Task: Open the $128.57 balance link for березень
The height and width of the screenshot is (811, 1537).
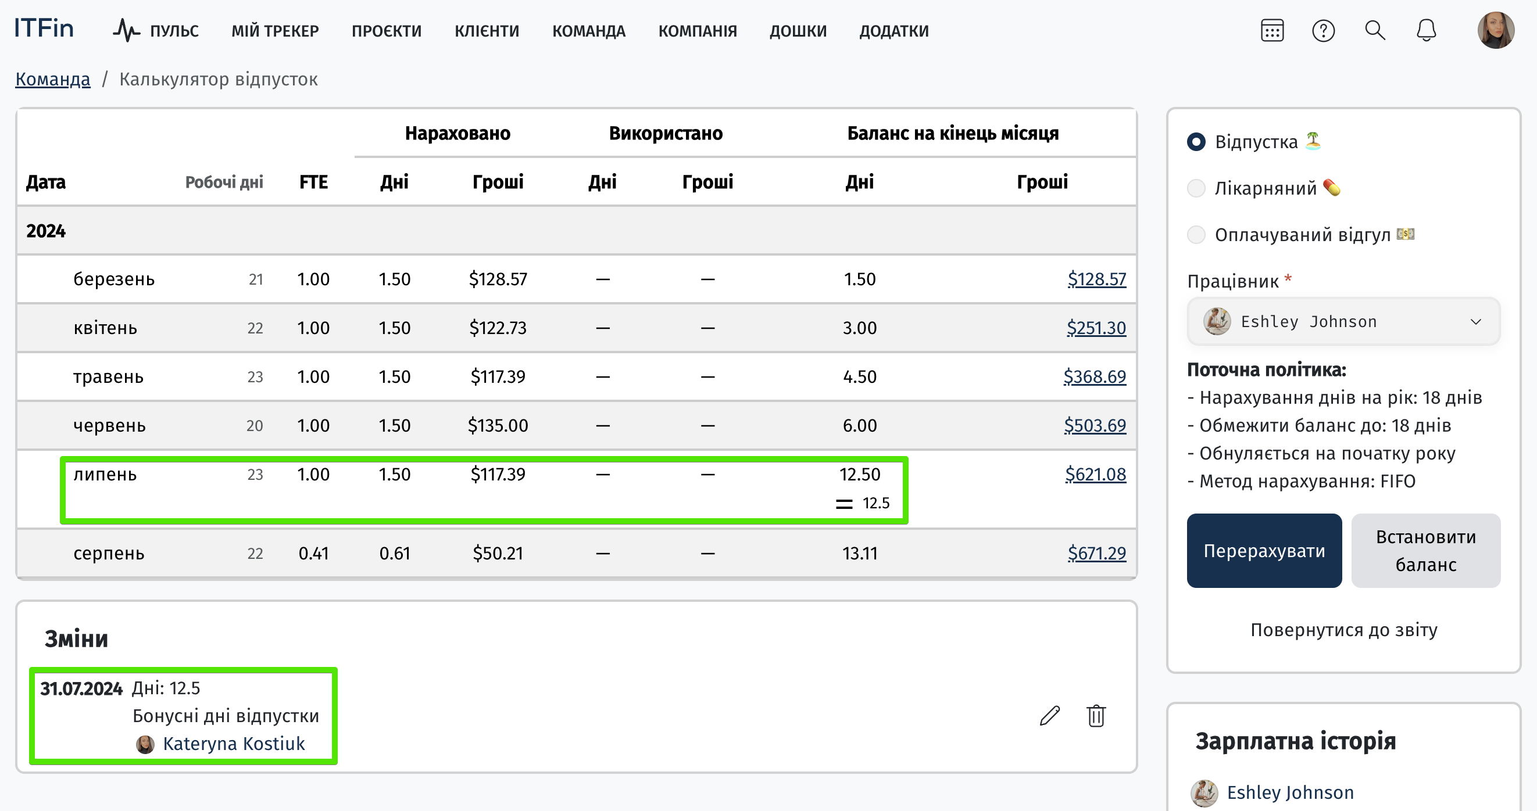Action: pos(1097,279)
